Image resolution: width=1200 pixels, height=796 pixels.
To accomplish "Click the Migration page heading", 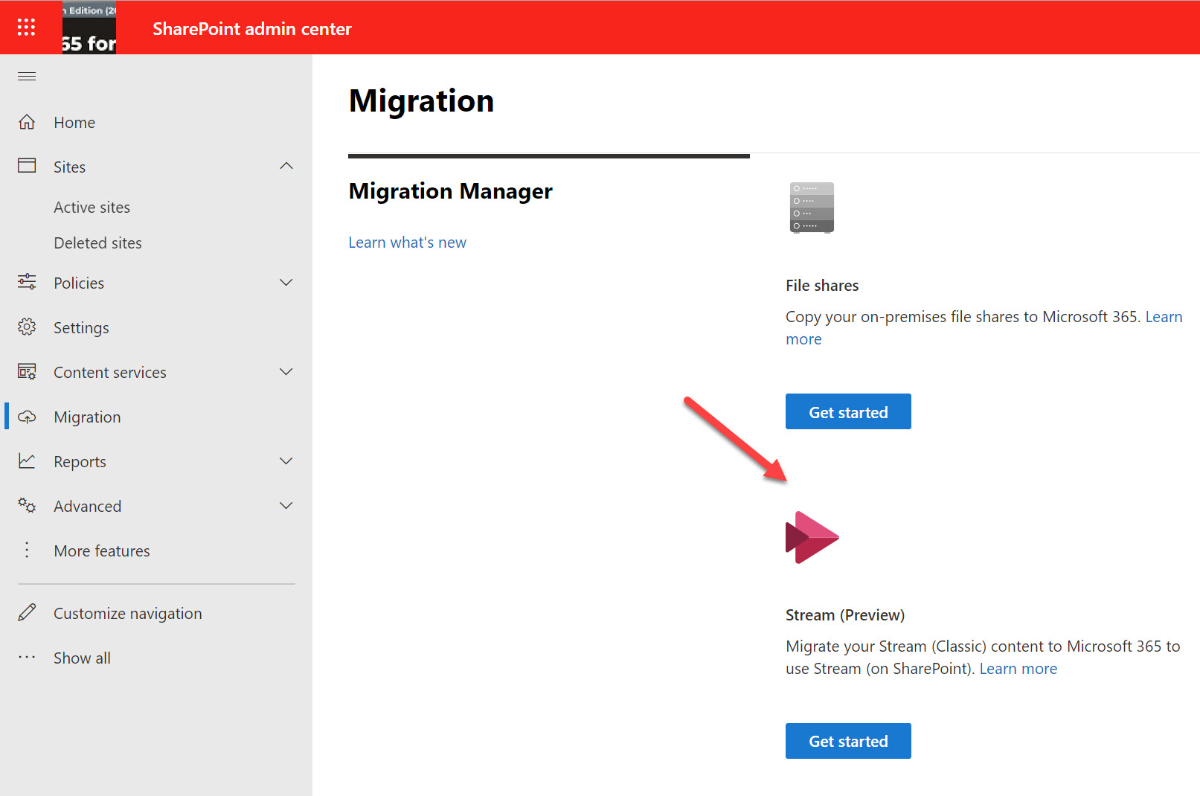I will pyautogui.click(x=421, y=101).
